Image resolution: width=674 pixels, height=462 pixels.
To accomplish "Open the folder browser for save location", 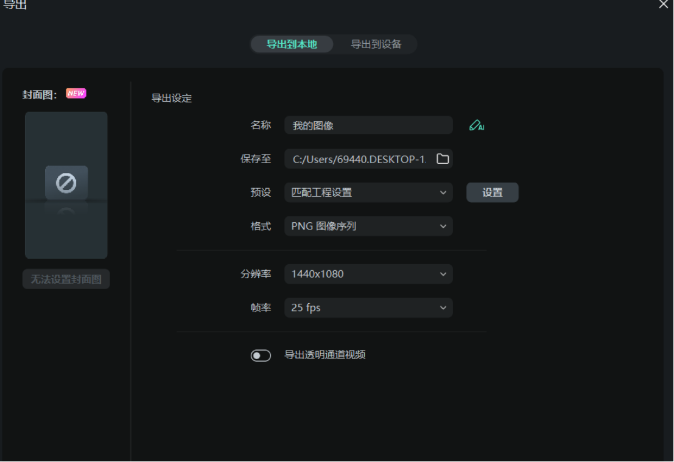I will 444,158.
